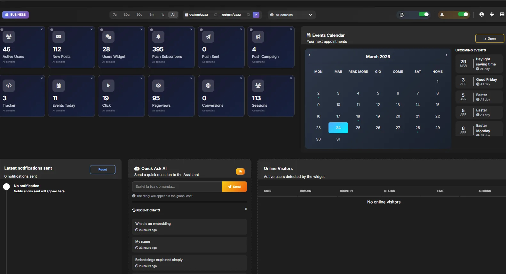Click the Active Users card icon
The height and width of the screenshot is (274, 506).
point(9,37)
